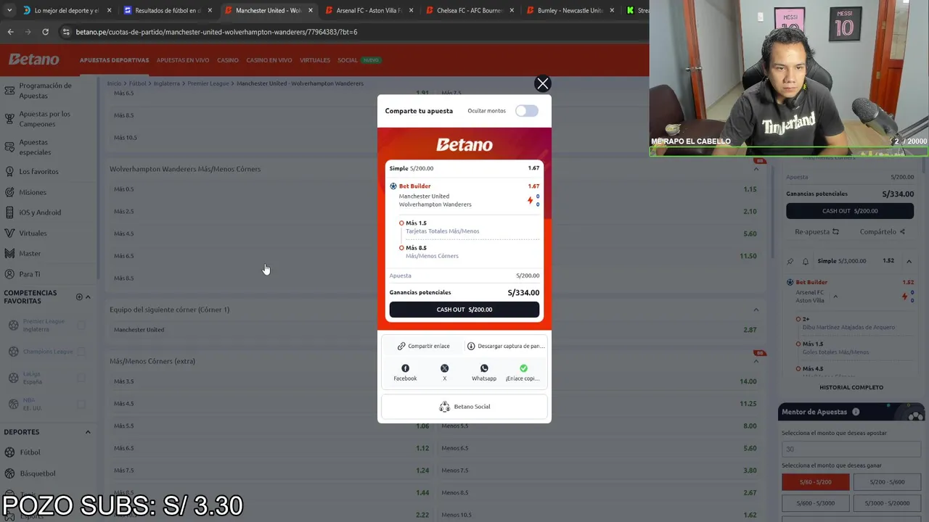The image size is (929, 522).
Task: Collapse the Deportes sidebar section
Action: [88, 432]
